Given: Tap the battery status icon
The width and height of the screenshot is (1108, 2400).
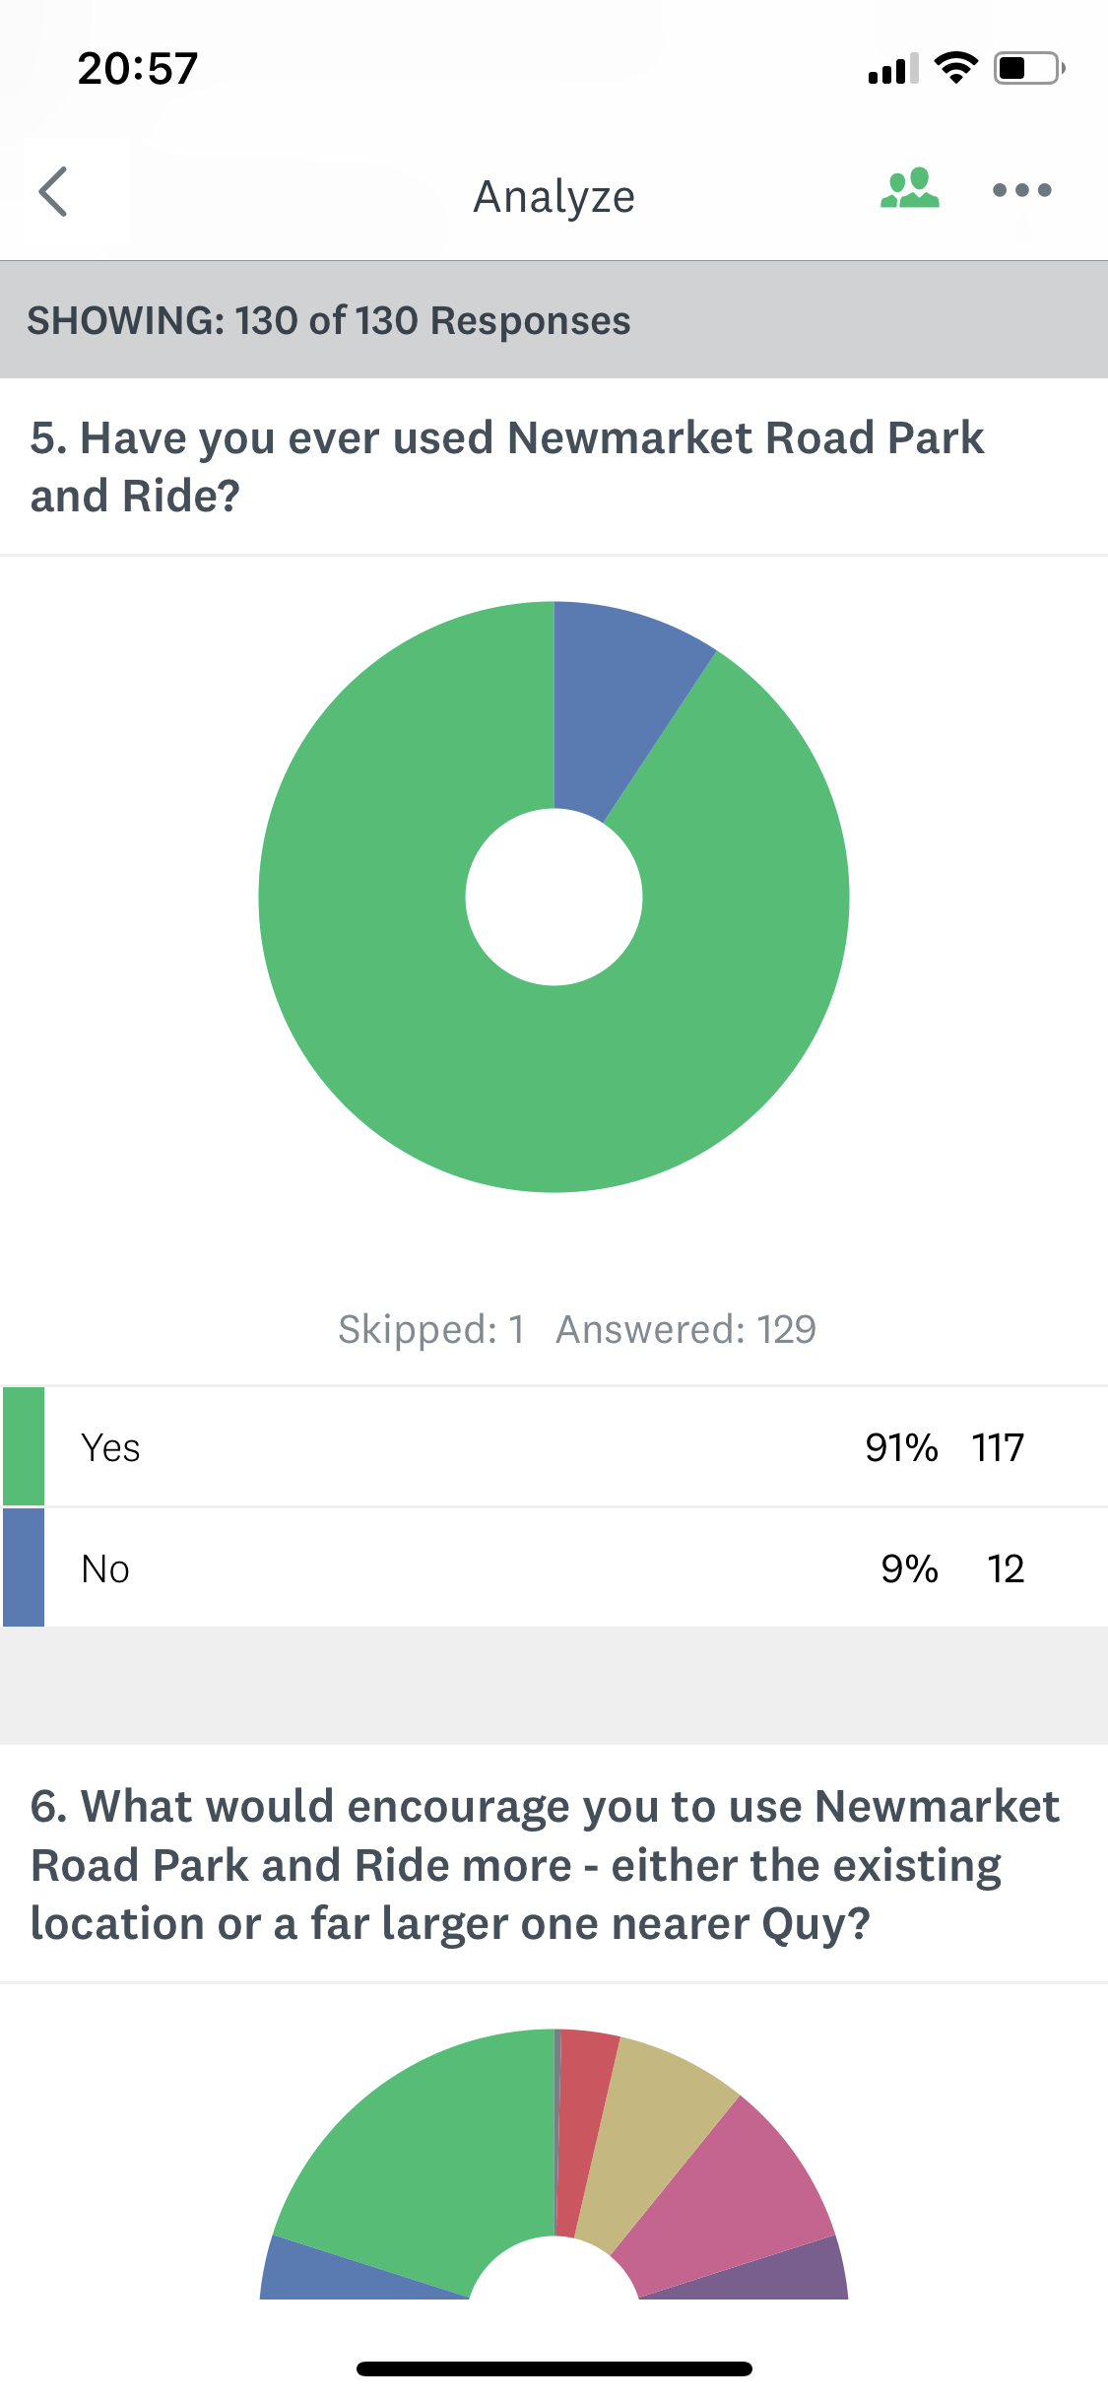Looking at the screenshot, I should pyautogui.click(x=1028, y=68).
